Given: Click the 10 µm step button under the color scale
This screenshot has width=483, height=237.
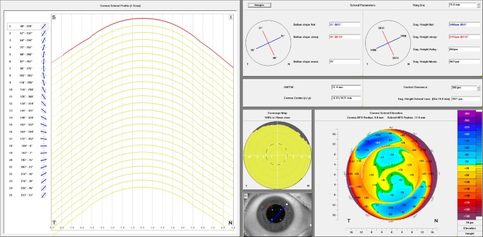Looking at the screenshot, I should (x=469, y=223).
